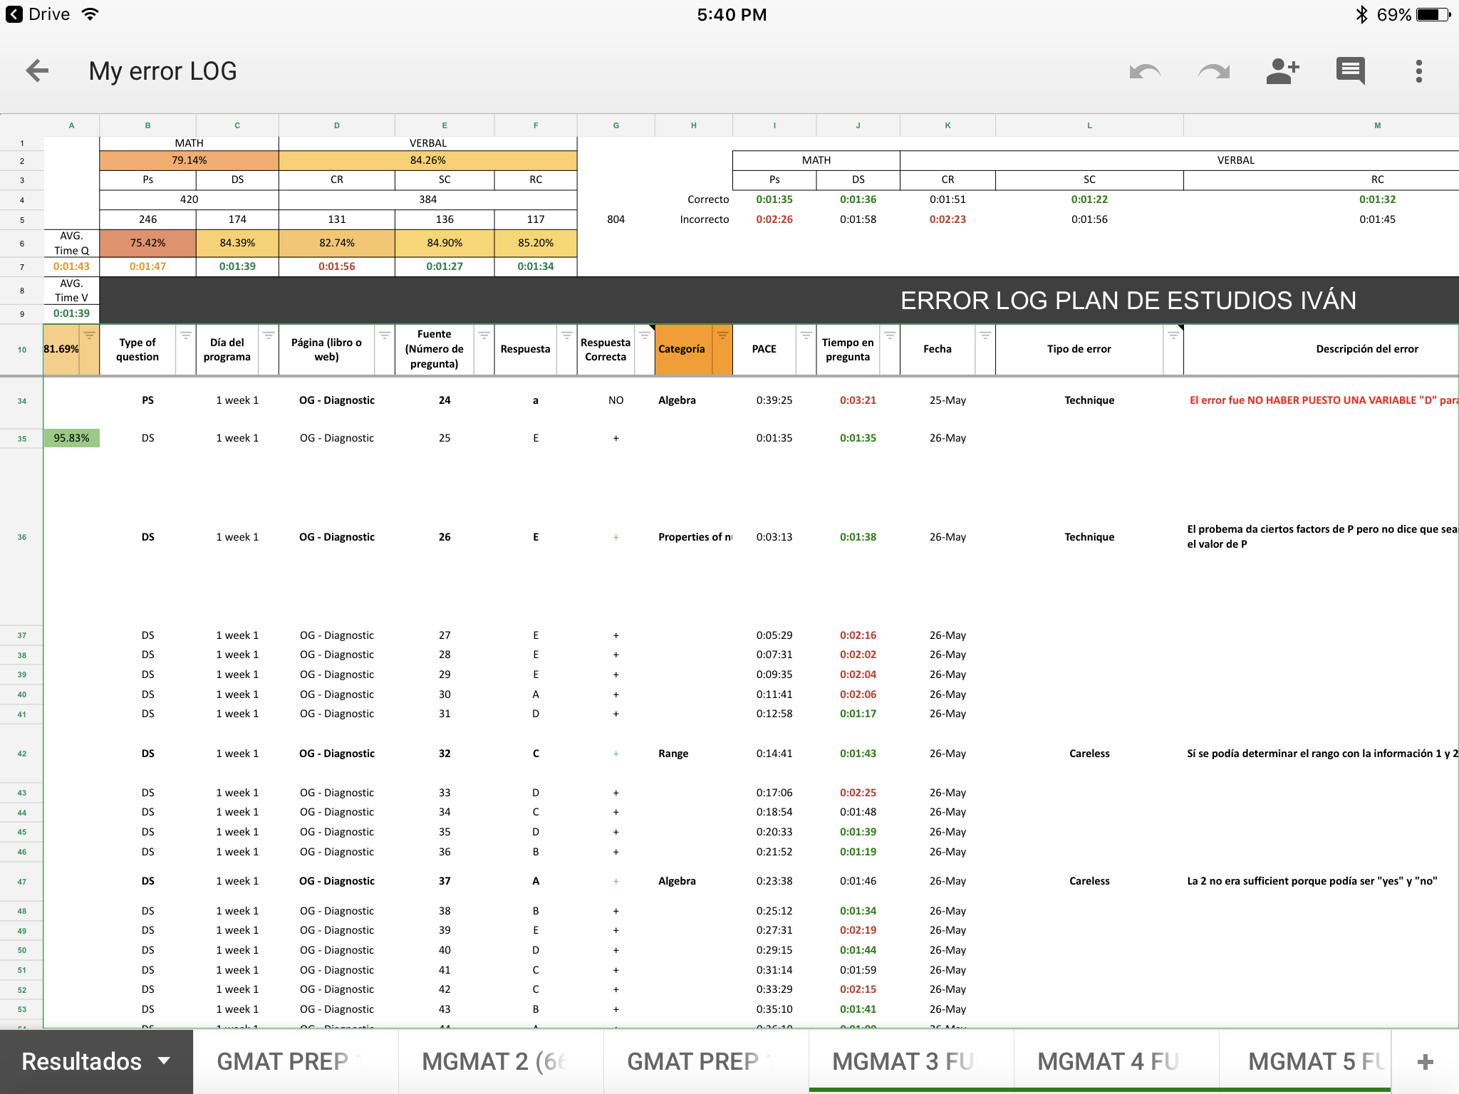
Task: Click the redo arrow icon
Action: pyautogui.click(x=1213, y=71)
